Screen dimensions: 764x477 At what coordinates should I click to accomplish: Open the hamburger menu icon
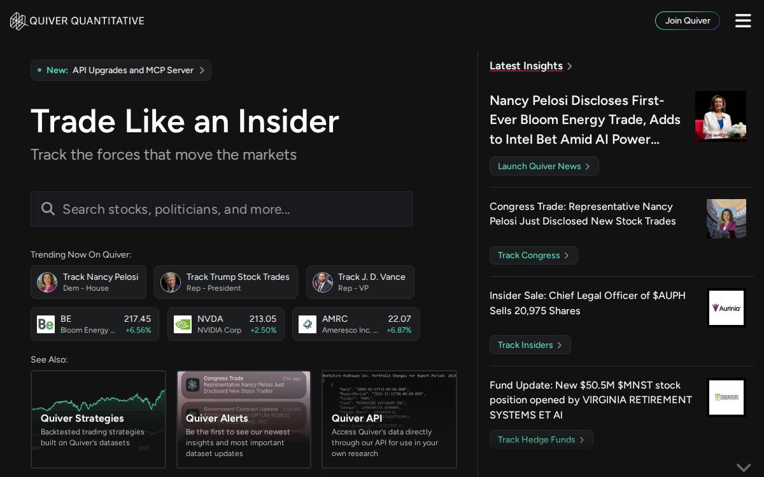pos(743,21)
